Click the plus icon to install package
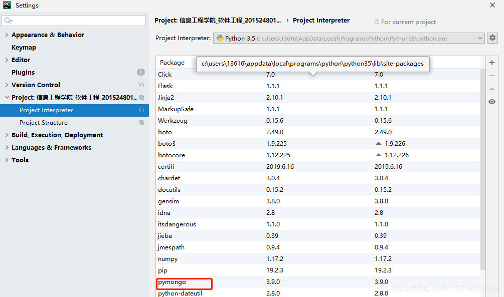The height and width of the screenshot is (297, 504). [x=492, y=63]
